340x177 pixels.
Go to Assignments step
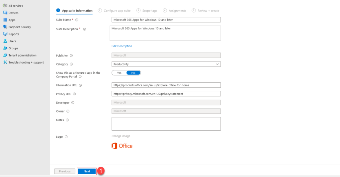coord(175,11)
